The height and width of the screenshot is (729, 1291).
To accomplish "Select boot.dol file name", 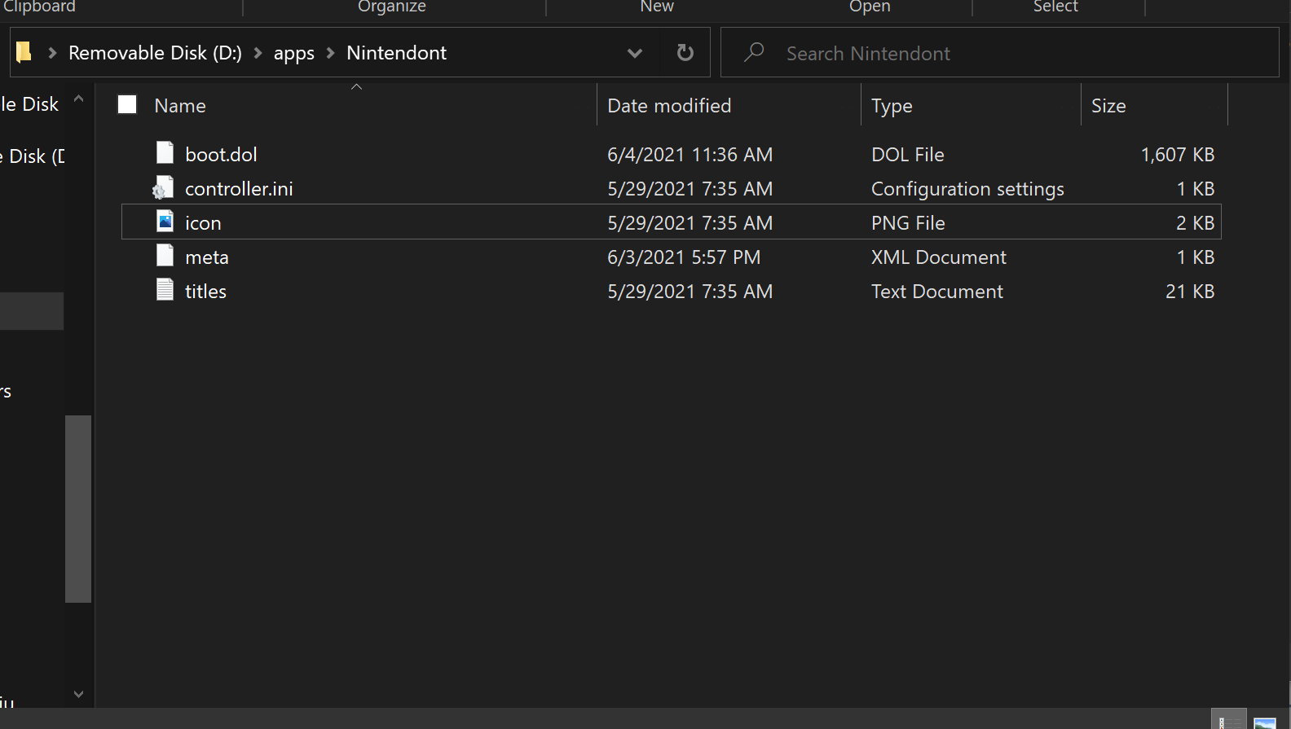I will pos(221,154).
